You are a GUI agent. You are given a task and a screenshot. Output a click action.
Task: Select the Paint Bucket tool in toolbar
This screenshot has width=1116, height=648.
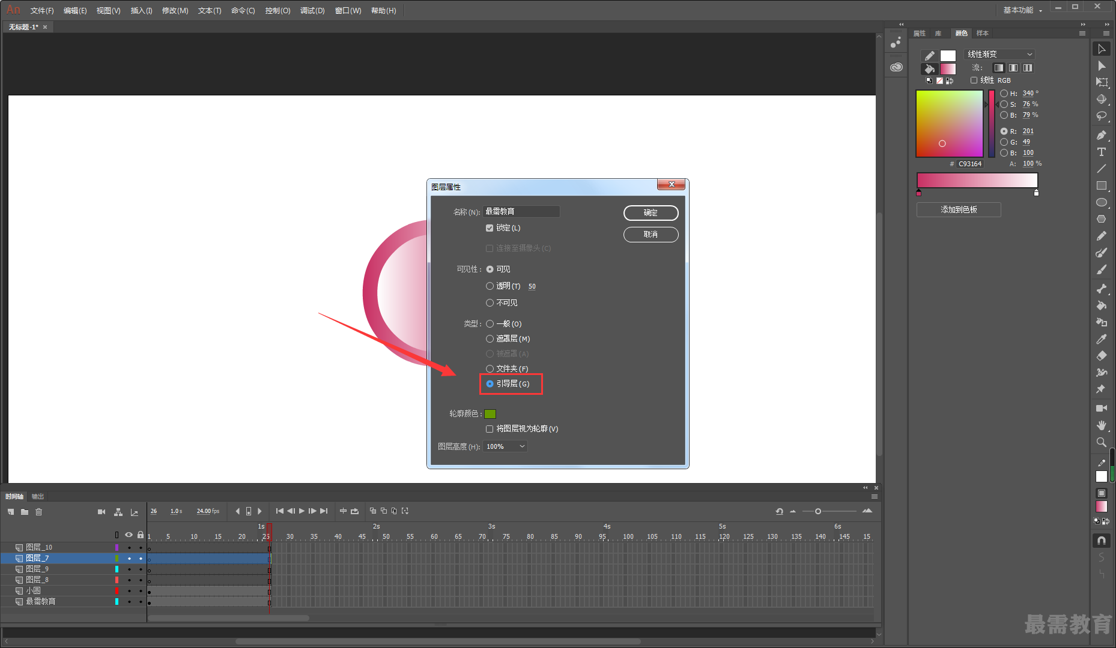coord(1101,306)
